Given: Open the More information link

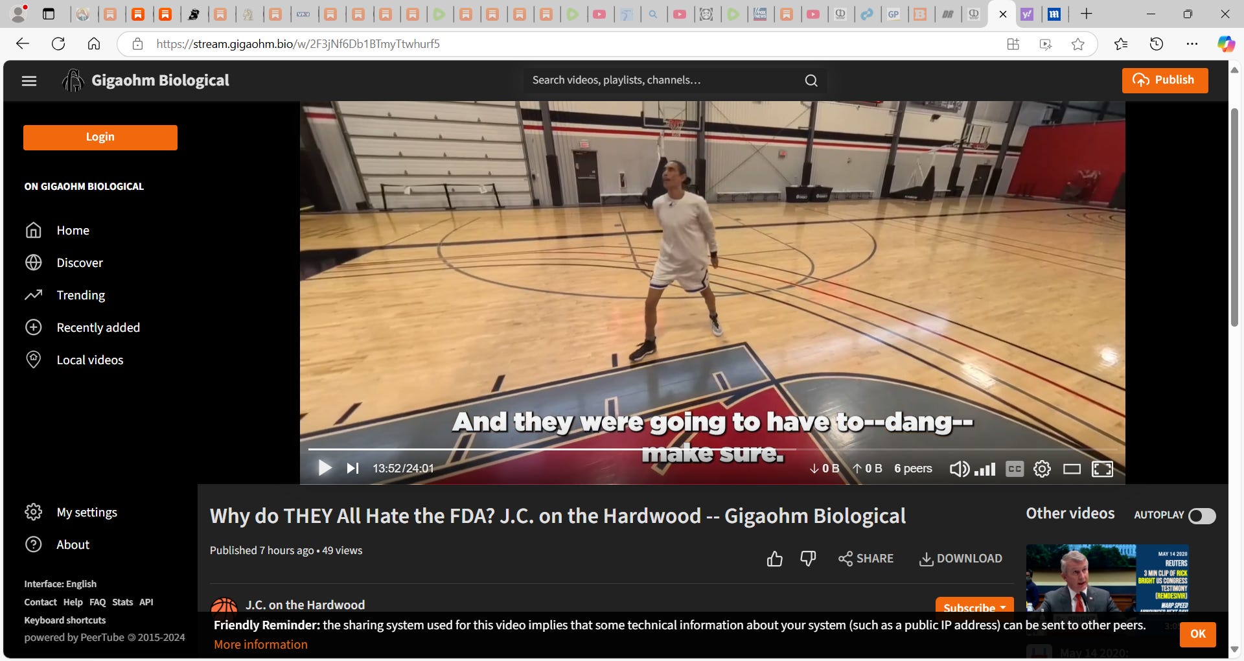Looking at the screenshot, I should 260,644.
